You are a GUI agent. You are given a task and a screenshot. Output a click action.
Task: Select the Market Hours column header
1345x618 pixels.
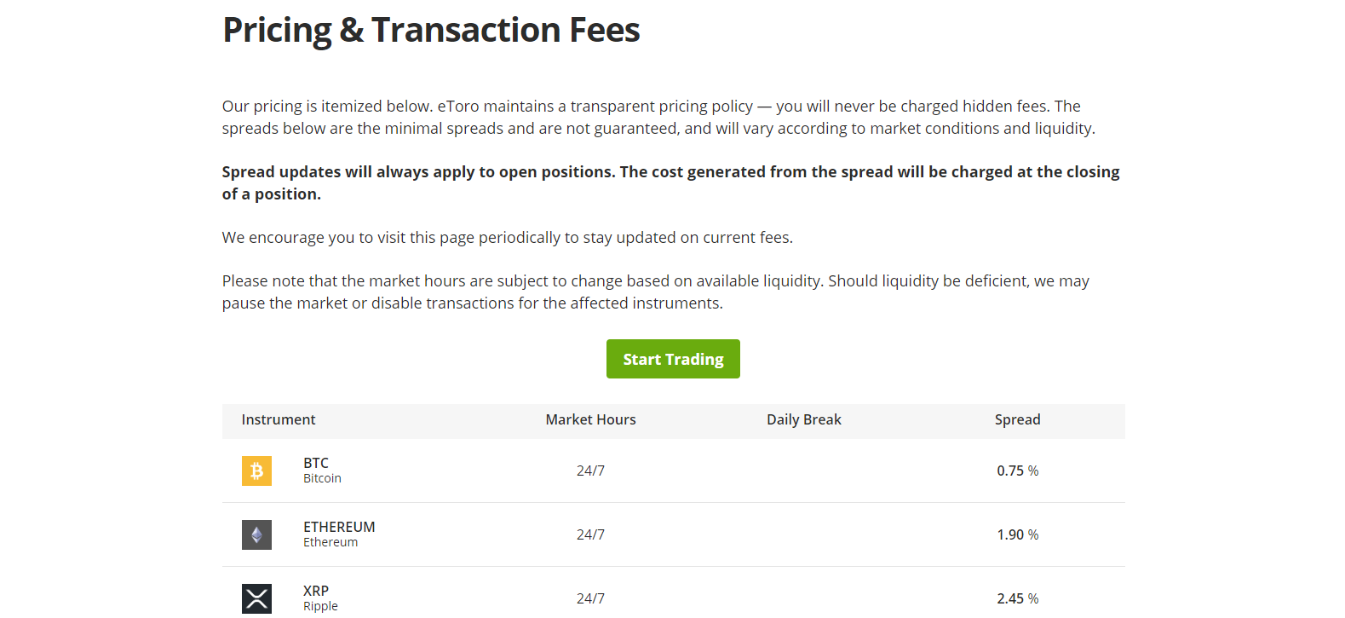click(x=591, y=419)
